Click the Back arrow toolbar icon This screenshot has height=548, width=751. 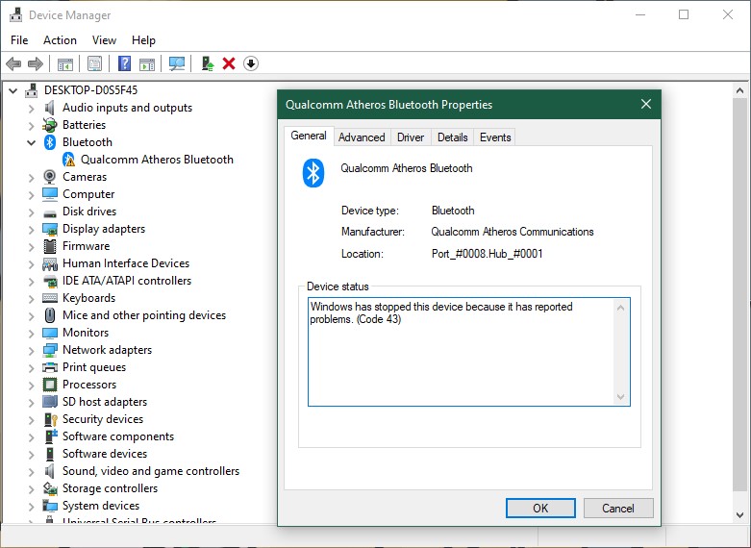(13, 63)
